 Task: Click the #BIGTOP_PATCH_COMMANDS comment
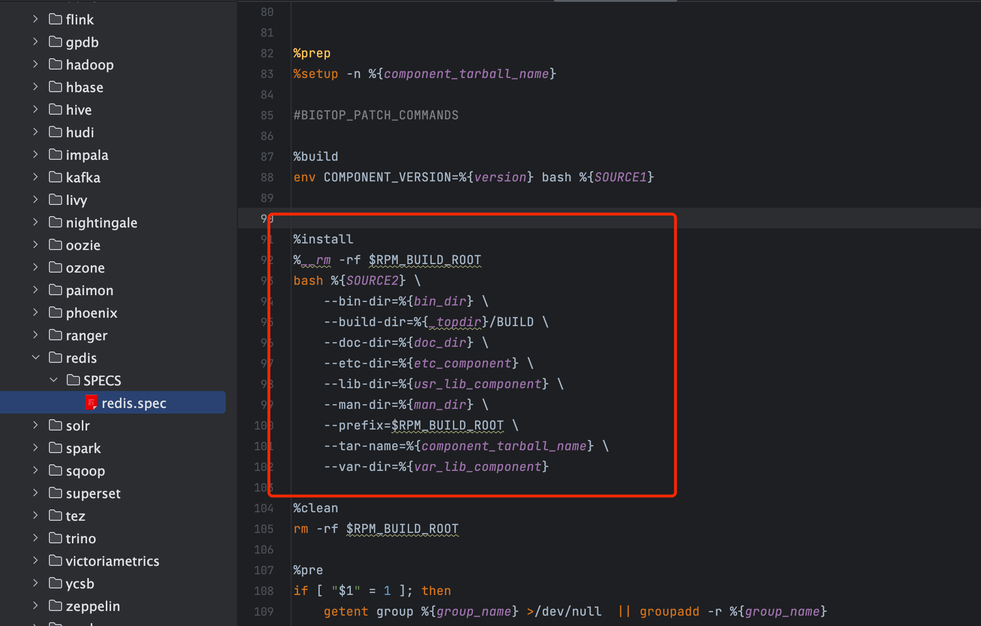click(x=376, y=115)
